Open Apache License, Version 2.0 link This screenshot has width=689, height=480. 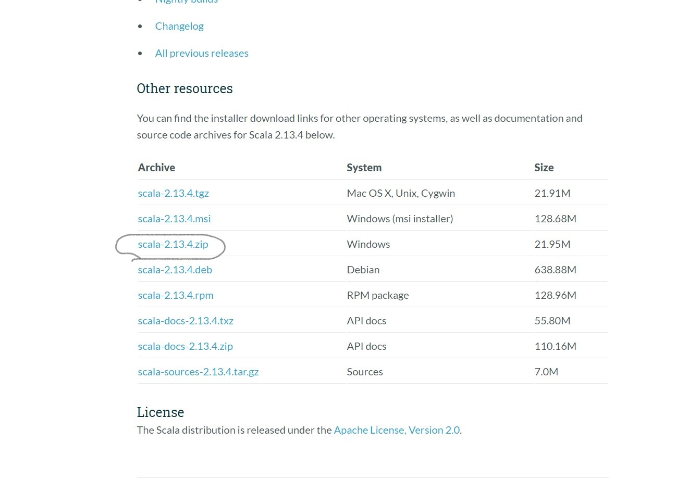pos(397,430)
